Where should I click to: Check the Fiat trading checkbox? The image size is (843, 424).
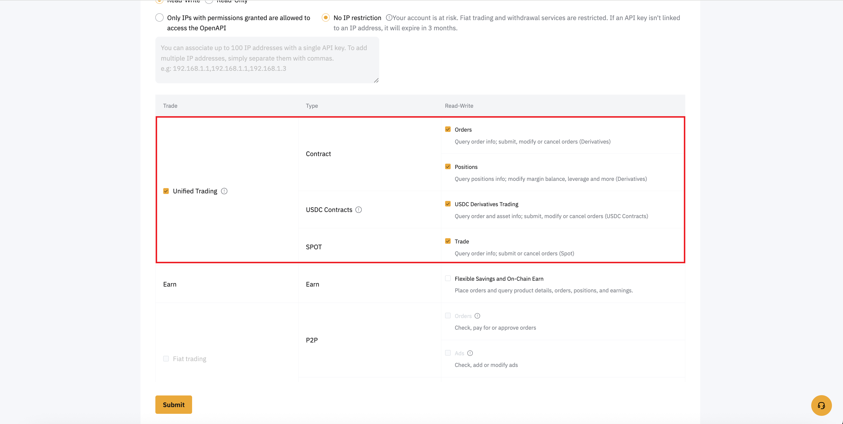coord(166,358)
